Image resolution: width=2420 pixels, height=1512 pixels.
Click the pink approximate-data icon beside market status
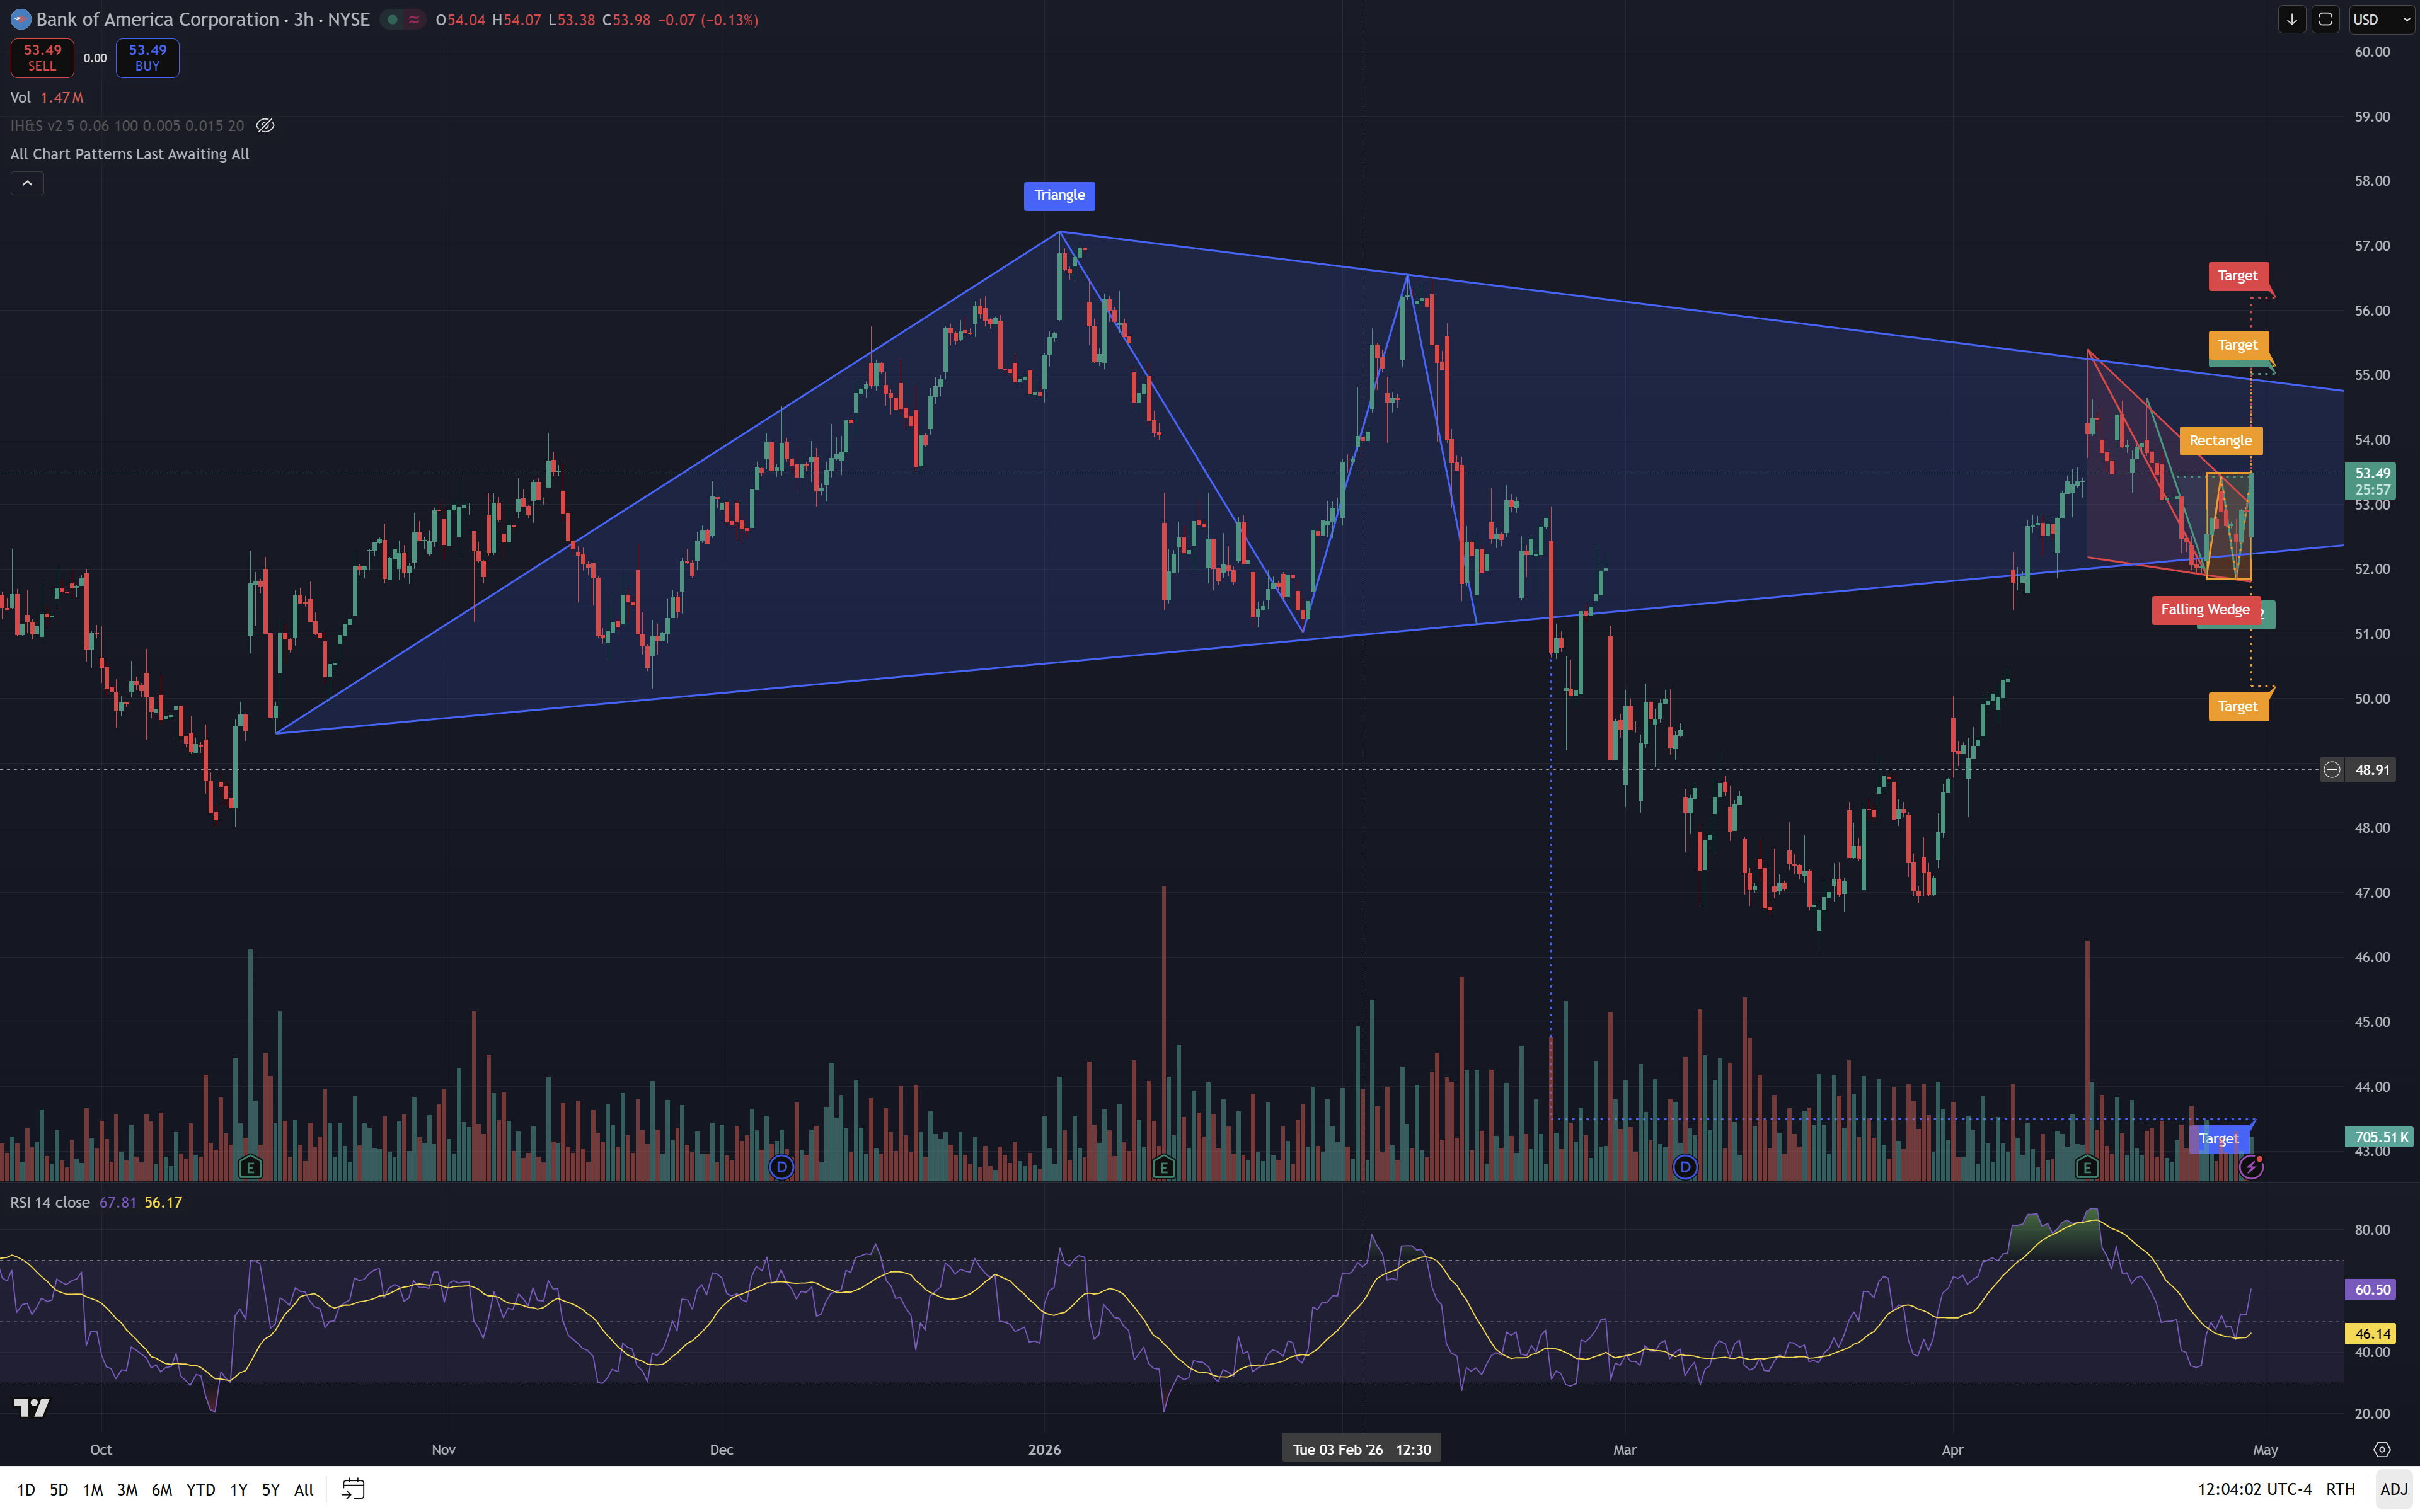(414, 20)
